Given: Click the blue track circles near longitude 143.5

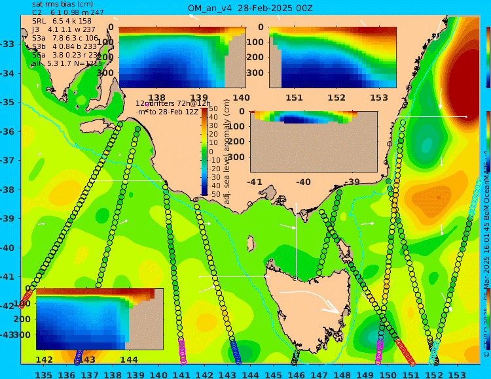Looking at the screenshot, I should point(236,352).
